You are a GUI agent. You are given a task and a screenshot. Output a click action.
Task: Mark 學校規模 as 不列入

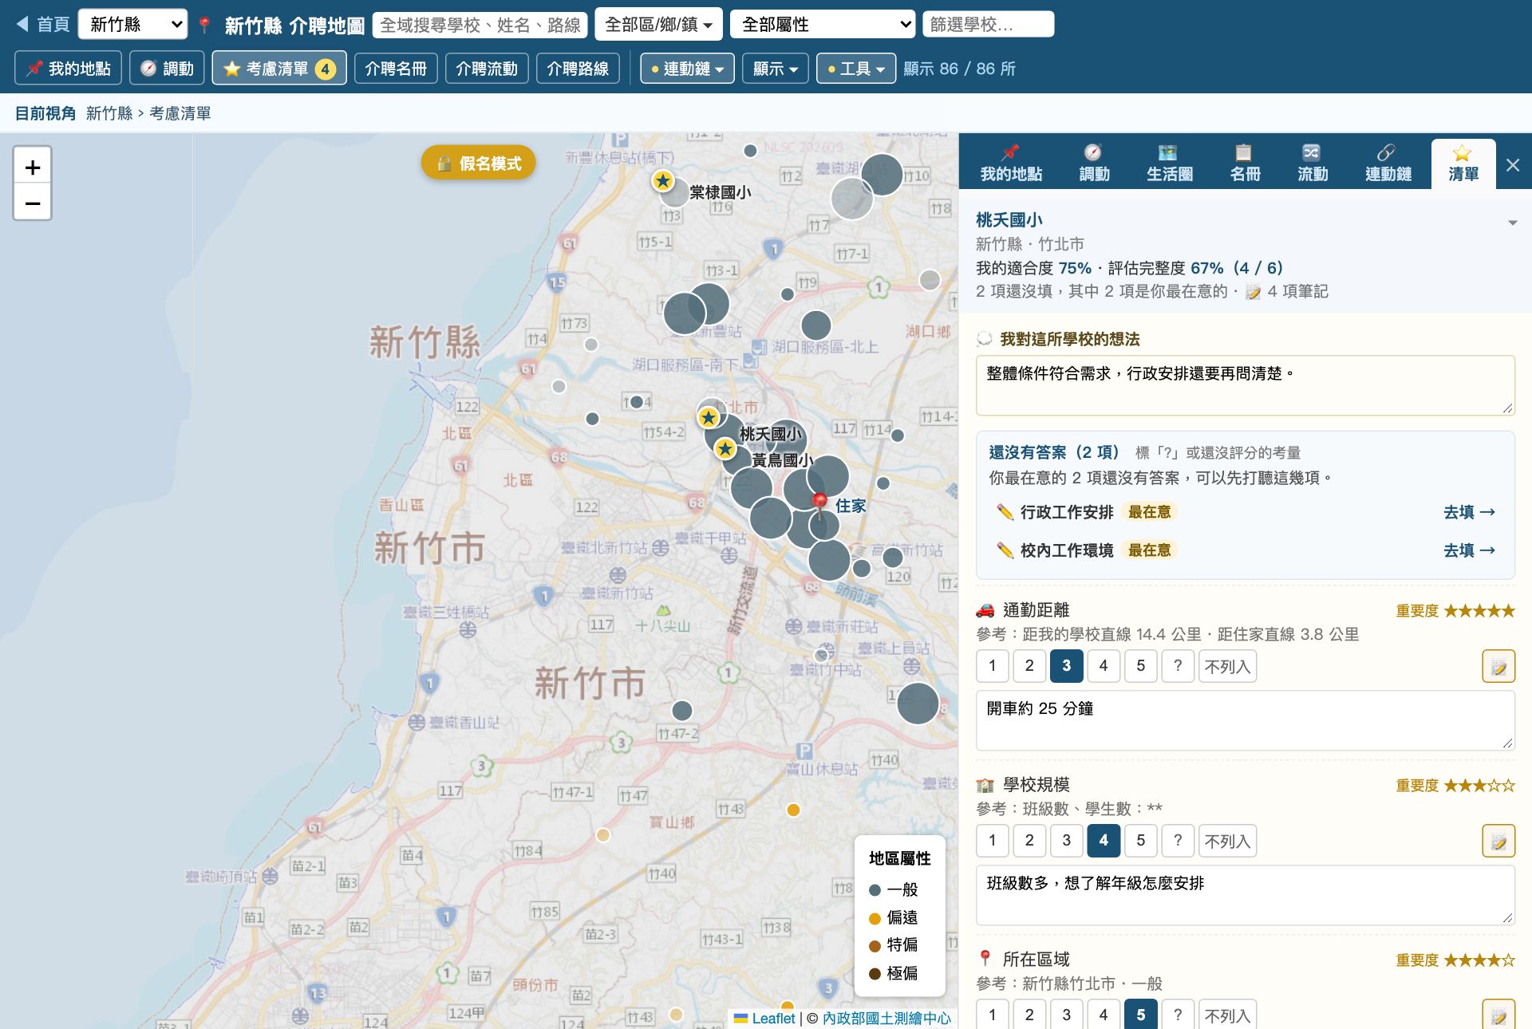tap(1227, 841)
